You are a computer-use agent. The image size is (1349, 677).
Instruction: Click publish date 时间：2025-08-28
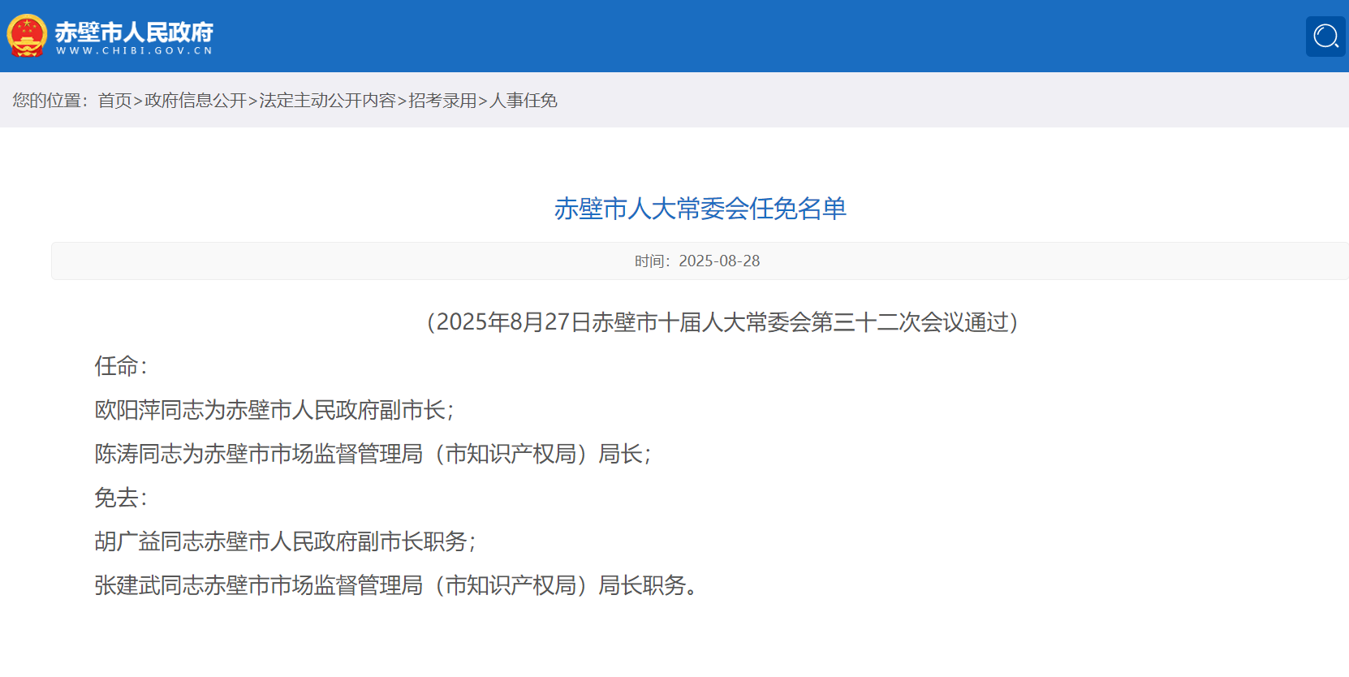tap(697, 261)
